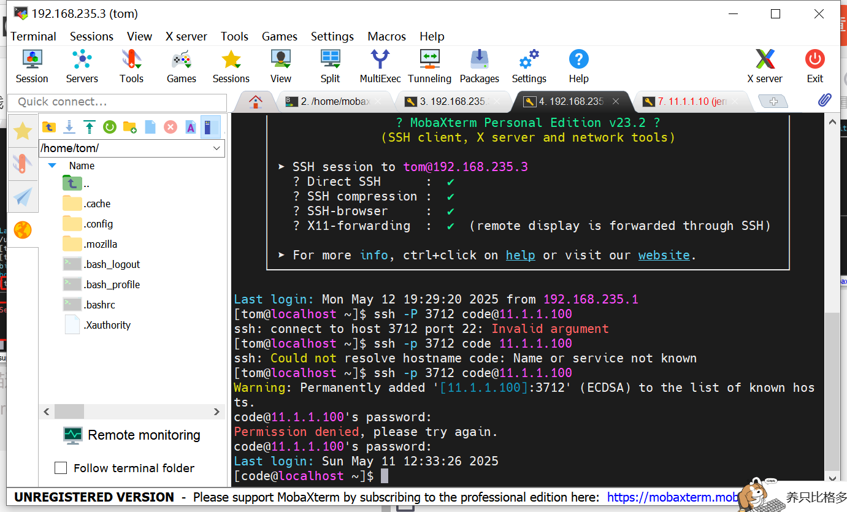Toggle the X server toolbar icon

tap(765, 66)
